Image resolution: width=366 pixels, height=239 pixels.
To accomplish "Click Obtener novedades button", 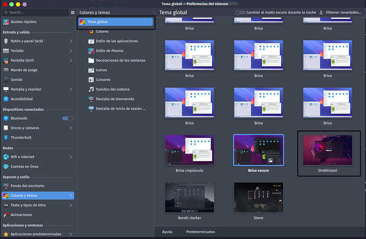I will [343, 12].
